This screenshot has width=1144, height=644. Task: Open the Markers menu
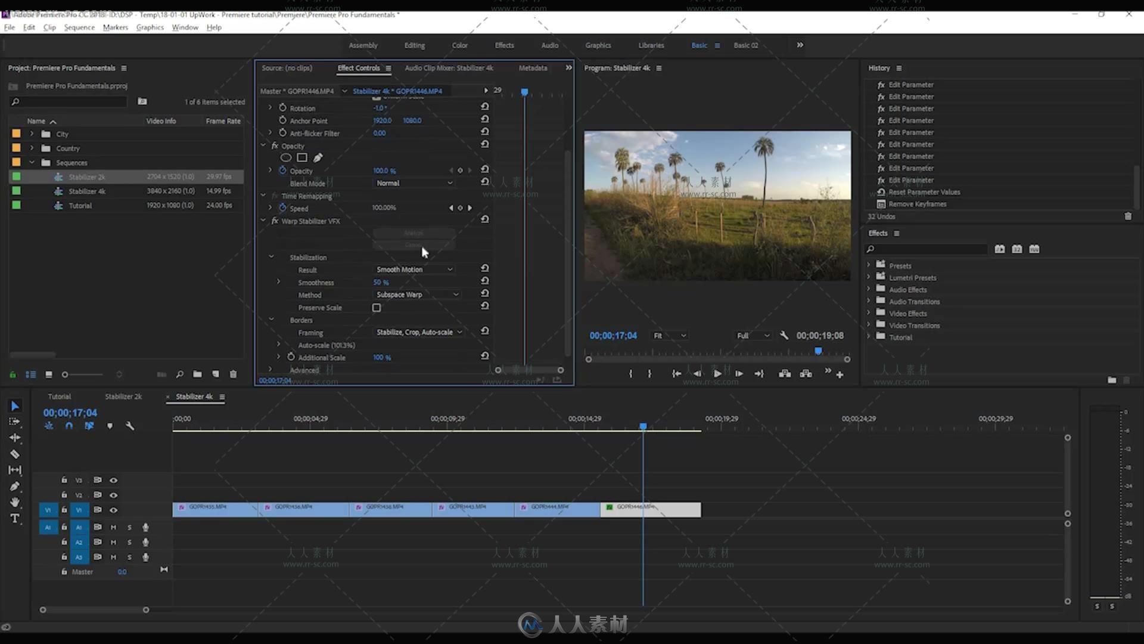pos(115,27)
